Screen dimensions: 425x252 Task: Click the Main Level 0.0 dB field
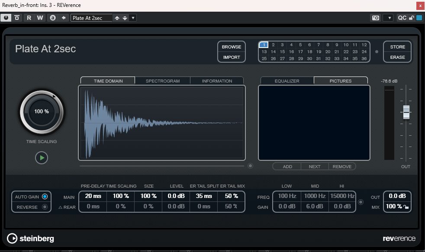[176, 196]
